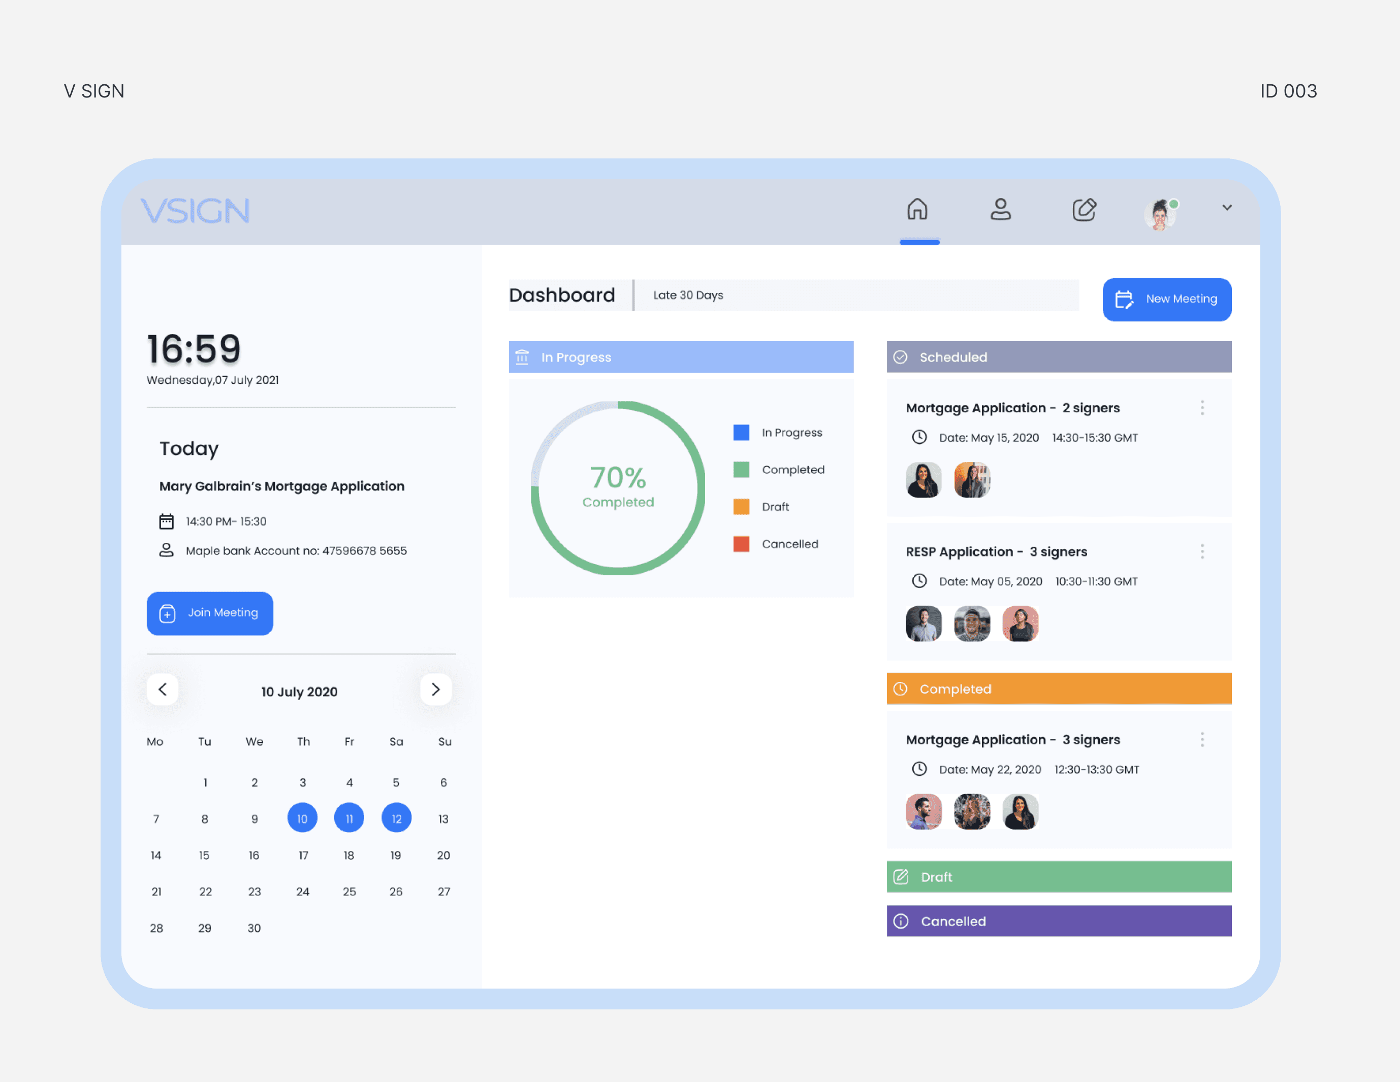Select the Scheduled section header
The height and width of the screenshot is (1082, 1400).
(x=1058, y=357)
